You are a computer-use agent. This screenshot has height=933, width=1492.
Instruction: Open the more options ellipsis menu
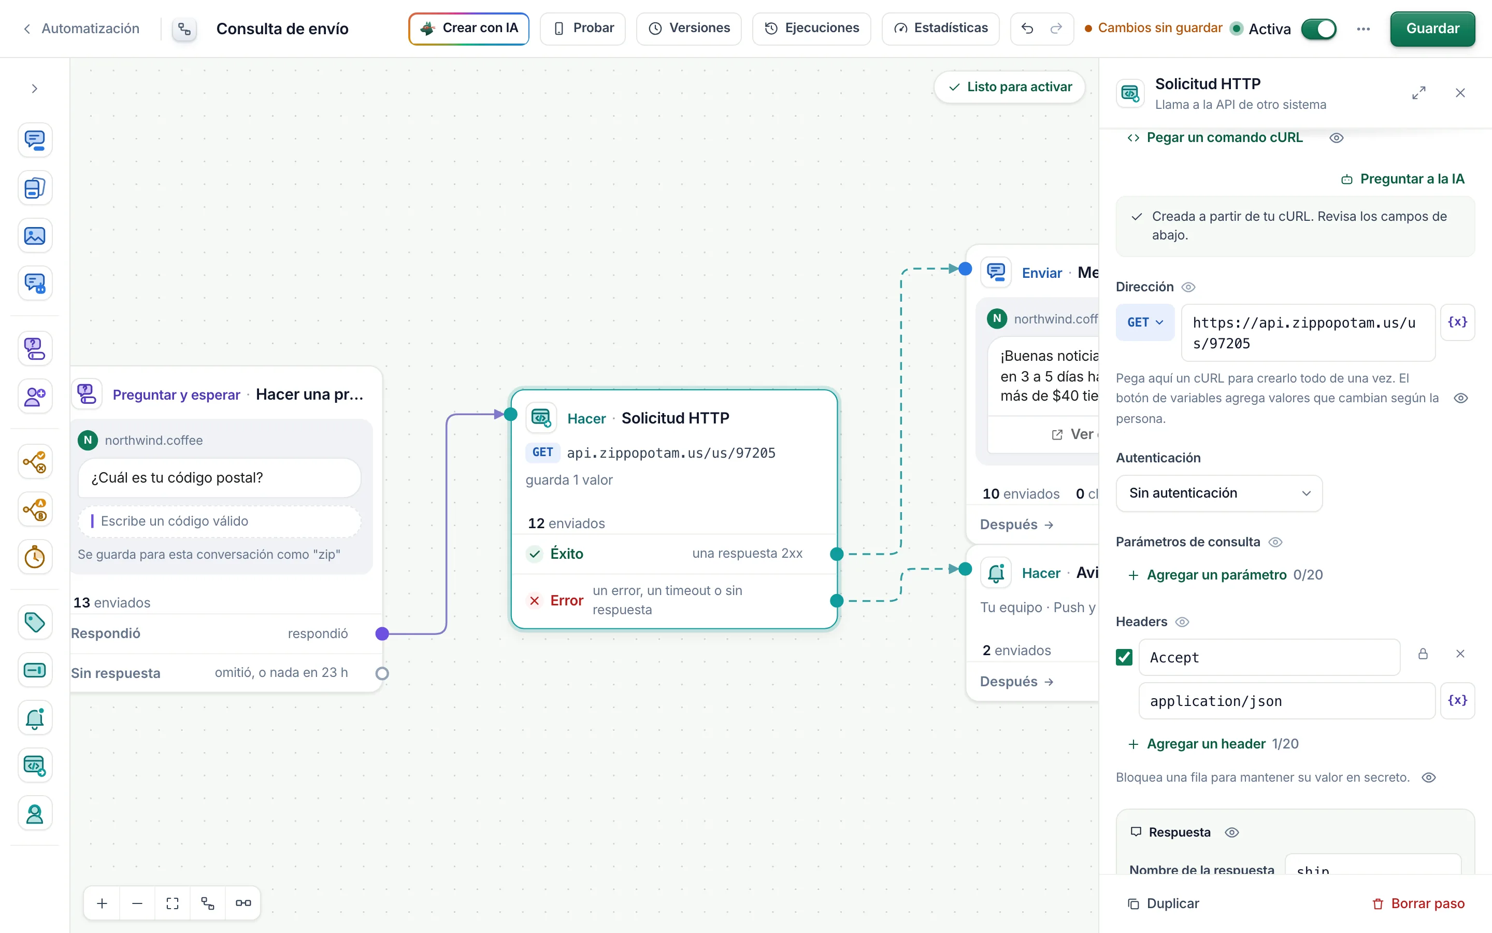pyautogui.click(x=1363, y=29)
